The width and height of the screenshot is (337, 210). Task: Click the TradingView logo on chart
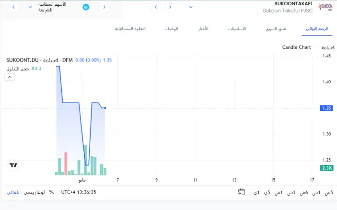click(x=13, y=165)
